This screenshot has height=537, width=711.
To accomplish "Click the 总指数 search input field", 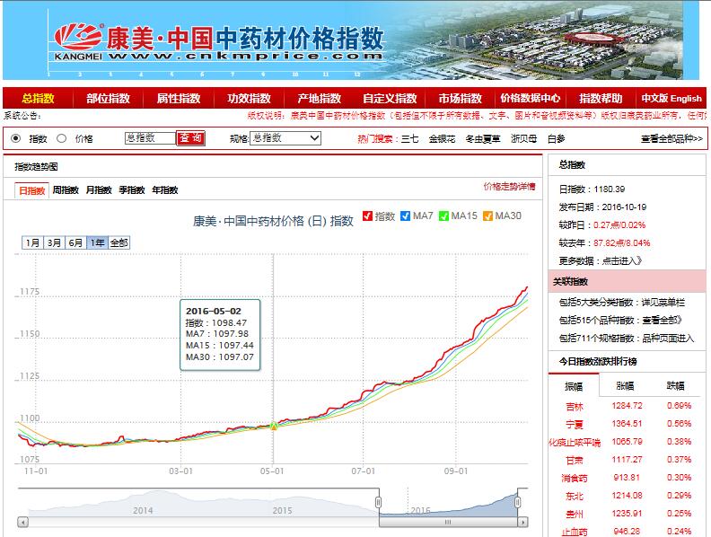I will coord(149,138).
